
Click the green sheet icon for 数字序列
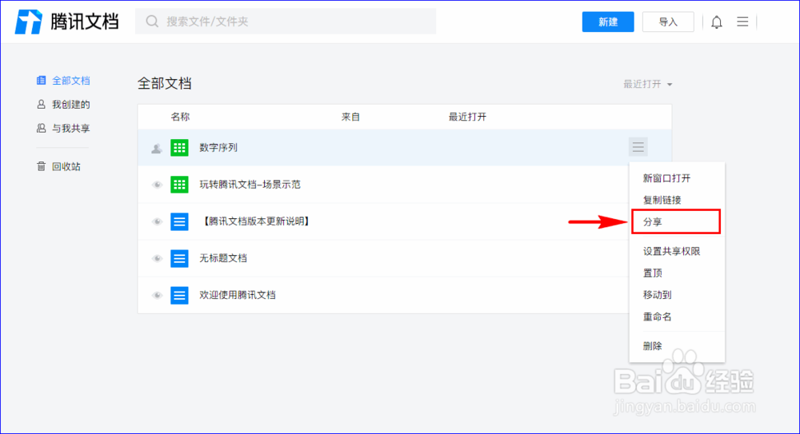[x=179, y=148]
